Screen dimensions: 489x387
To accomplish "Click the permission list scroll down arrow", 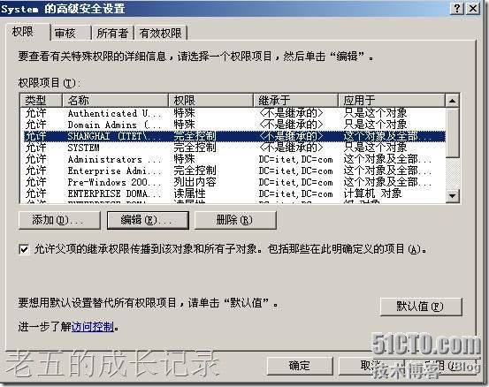I will (452, 195).
